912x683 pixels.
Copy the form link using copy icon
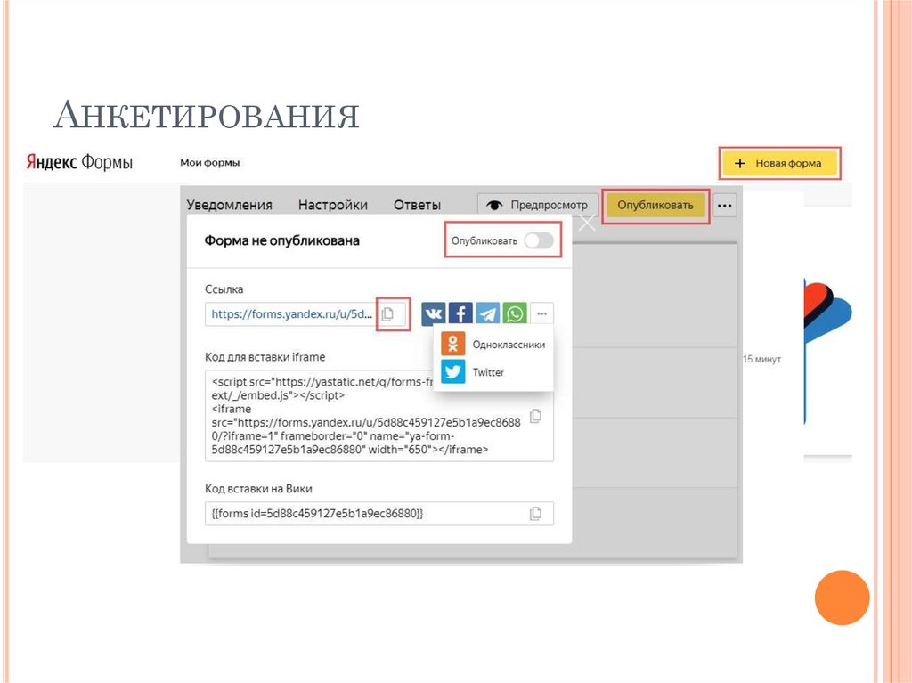click(389, 313)
